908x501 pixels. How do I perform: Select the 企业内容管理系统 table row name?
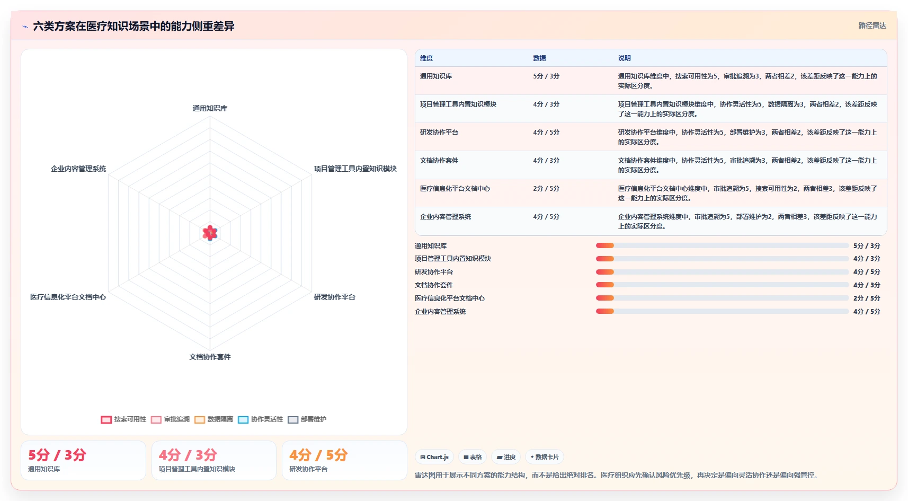[x=446, y=217]
